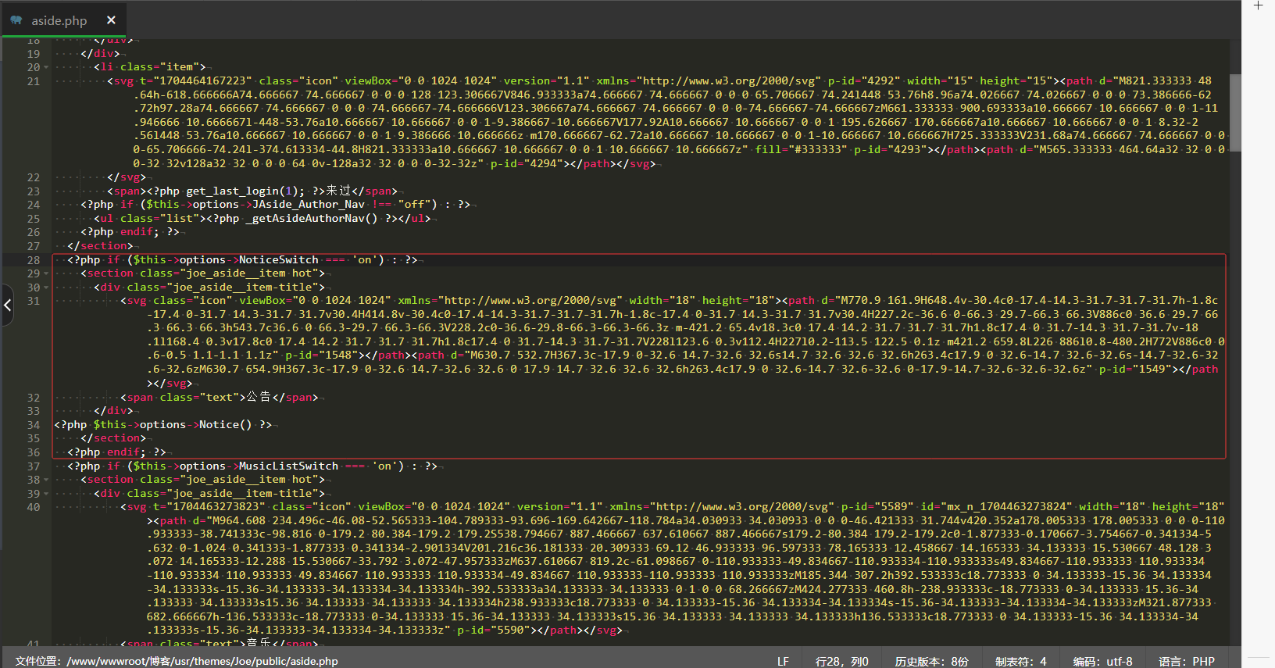1275x668 pixels.
Task: Collapse code fold at line 29
Action: (x=46, y=273)
